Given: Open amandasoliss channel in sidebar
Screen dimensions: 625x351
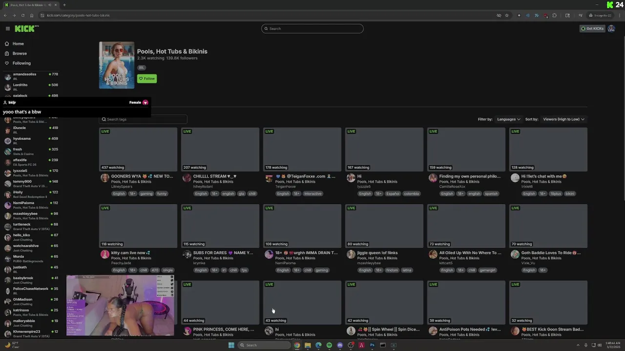Looking at the screenshot, I should point(31,76).
